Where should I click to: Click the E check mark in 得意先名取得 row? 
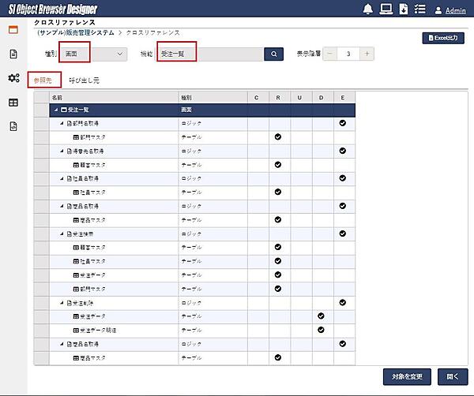coord(343,151)
